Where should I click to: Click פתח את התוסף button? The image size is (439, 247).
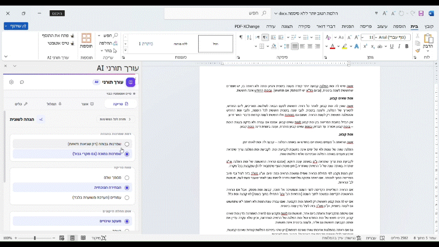(x=58, y=36)
